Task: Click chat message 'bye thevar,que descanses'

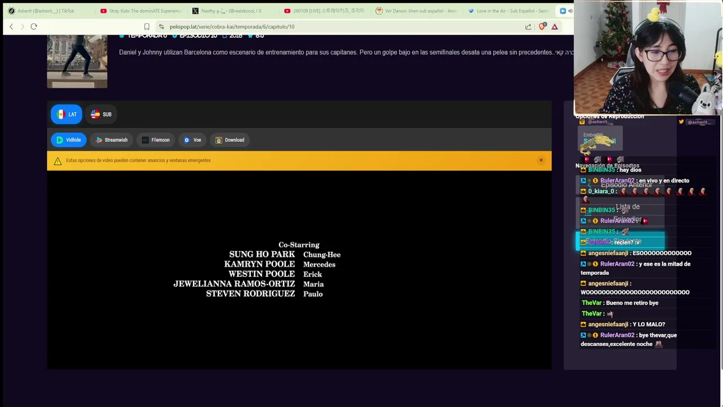Action: (x=629, y=340)
